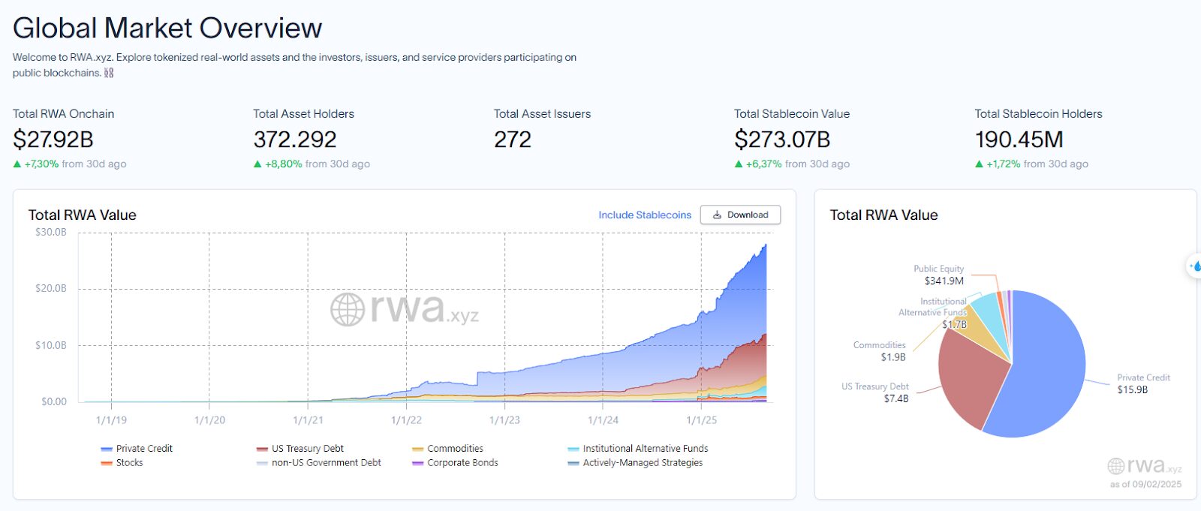Screen dimensions: 1201x511
Task: Click the 1/1/25 x-axis label
Action: (701, 420)
